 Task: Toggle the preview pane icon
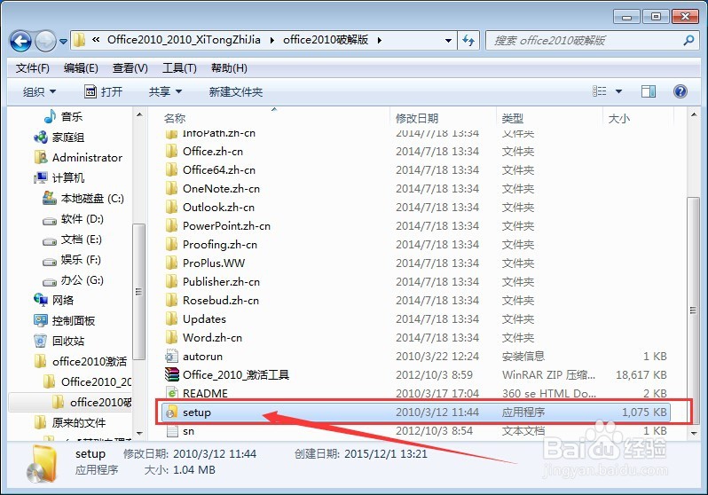pyautogui.click(x=649, y=91)
